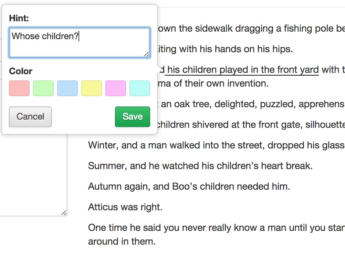Screen dimensions: 345x257
Task: Cancel the annotation popup
Action: tap(30, 117)
